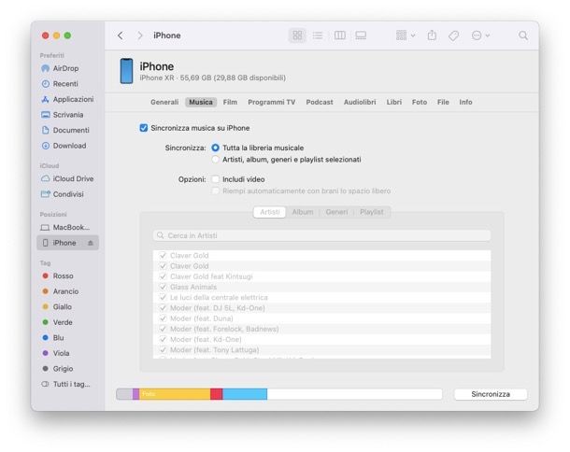The width and height of the screenshot is (570, 452).
Task: Toggle Le luci della centrale elettrica checkbox
Action: [163, 298]
